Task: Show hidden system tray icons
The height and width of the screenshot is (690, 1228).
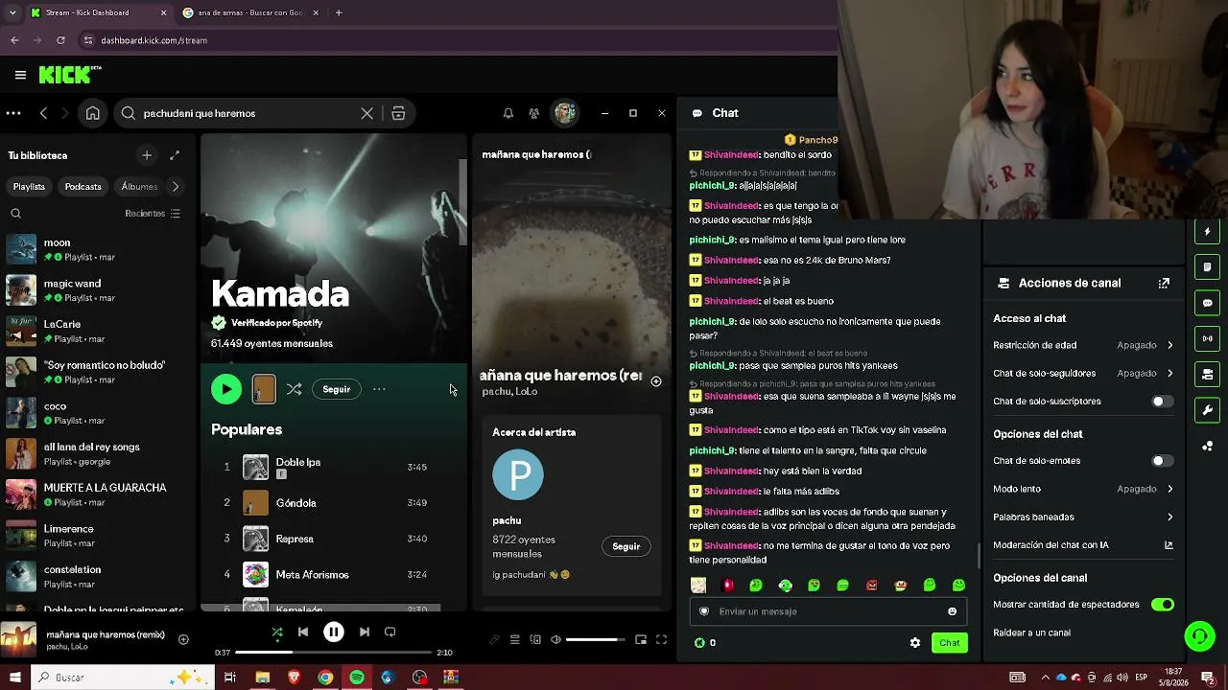Action: click(x=1046, y=678)
